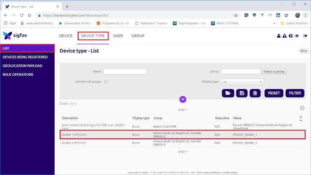Open the National ICT Australia bookmark

point(151,23)
